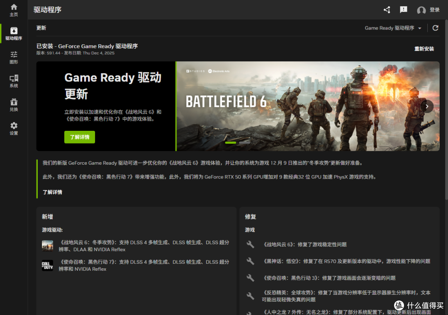The width and height of the screenshot is (448, 315).
Task: Open the 了解详情 link below the description
Action: (52, 192)
